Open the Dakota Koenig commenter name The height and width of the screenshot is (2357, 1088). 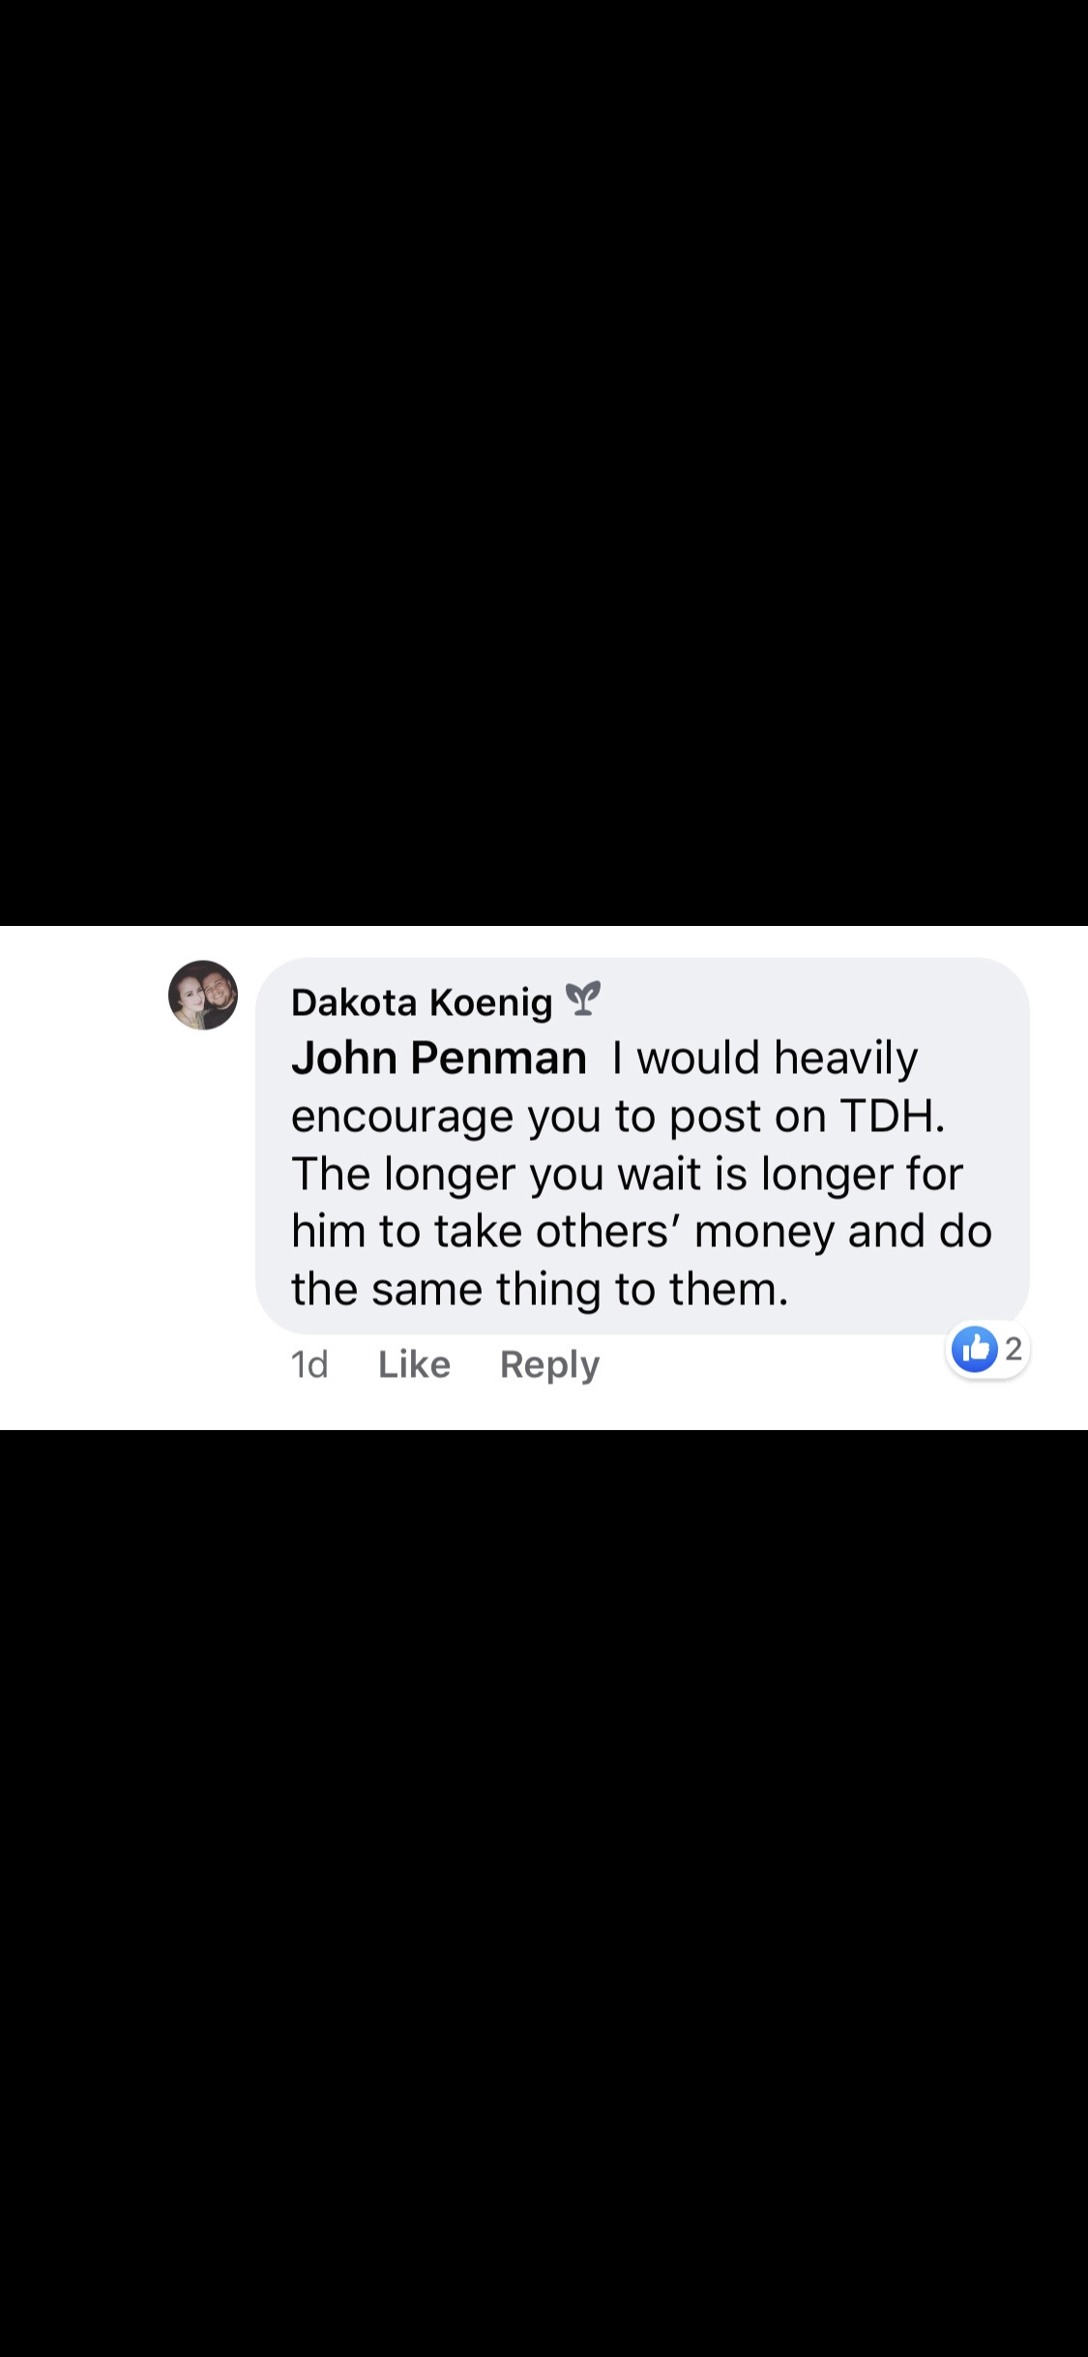422,1002
